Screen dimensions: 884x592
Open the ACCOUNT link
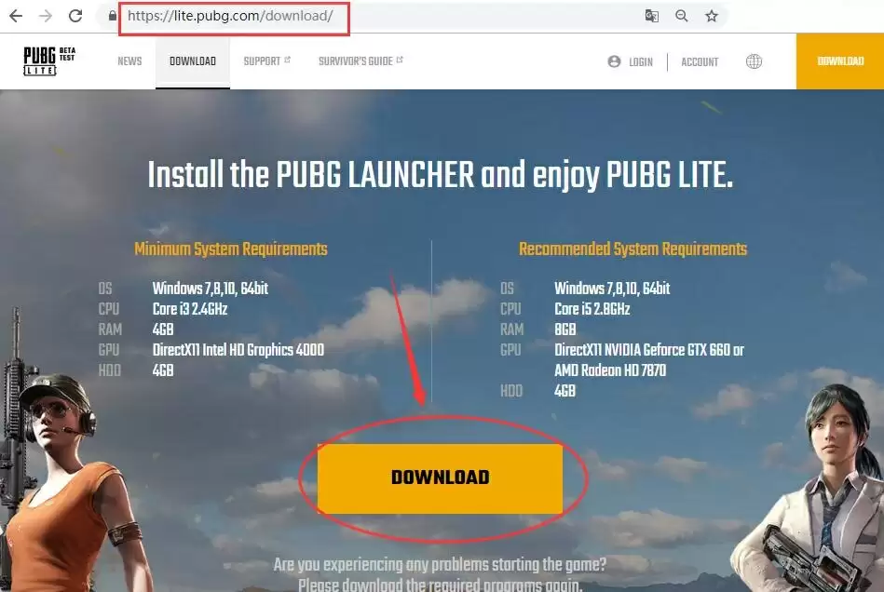(x=700, y=61)
